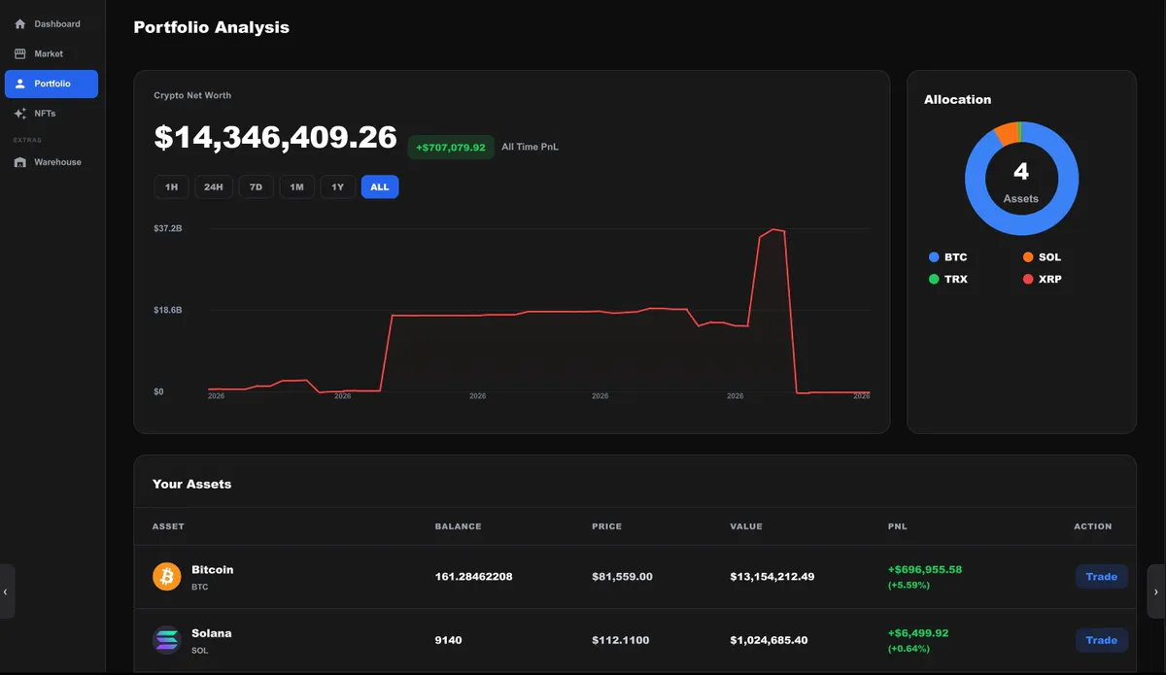Click the green TRX legend dot
The height and width of the screenshot is (675, 1166).
point(934,279)
